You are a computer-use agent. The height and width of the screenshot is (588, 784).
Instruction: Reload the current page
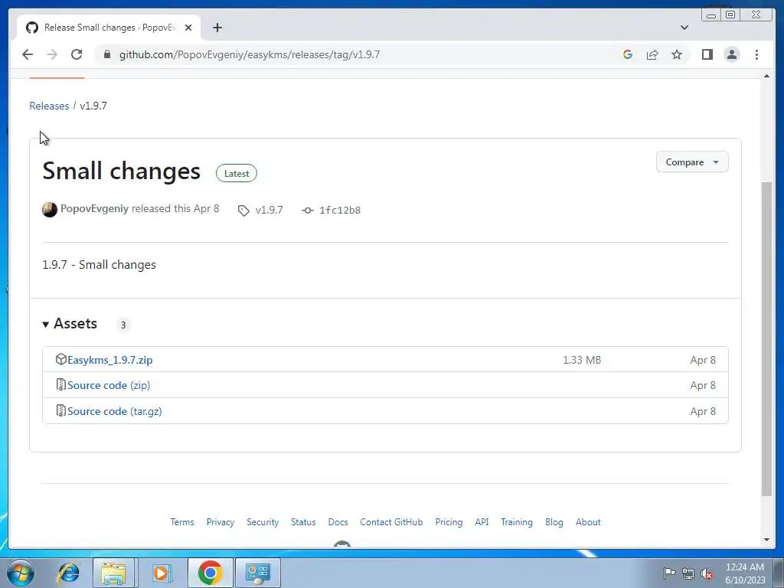pyautogui.click(x=77, y=54)
